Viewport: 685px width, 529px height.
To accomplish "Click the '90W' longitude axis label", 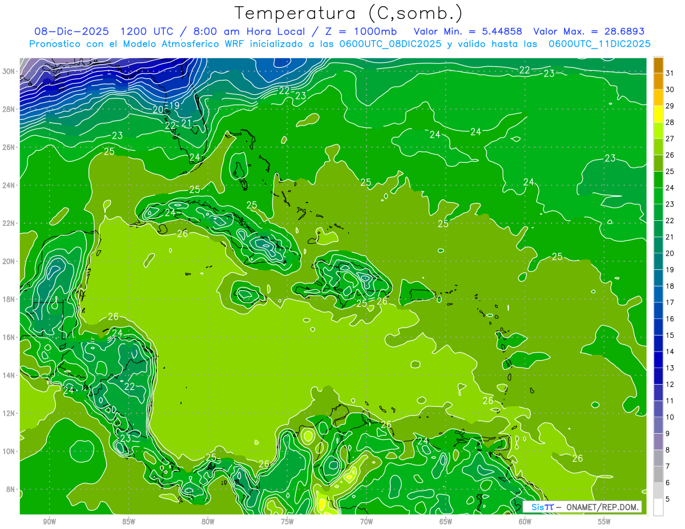I will pos(50,522).
